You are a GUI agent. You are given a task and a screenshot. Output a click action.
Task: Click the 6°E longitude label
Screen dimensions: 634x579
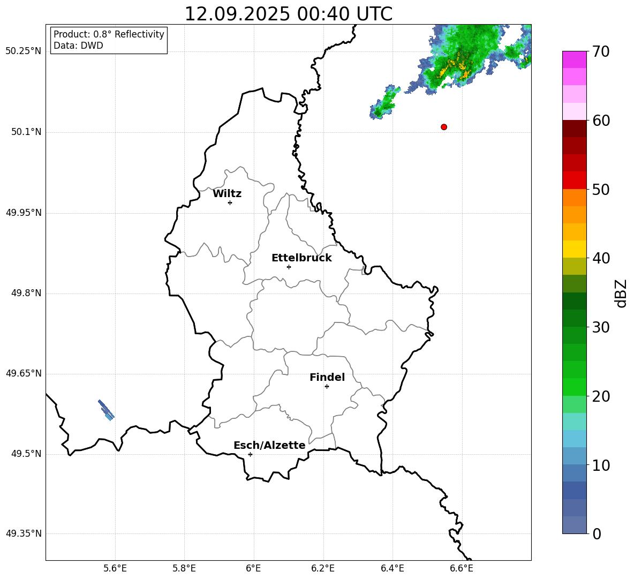(x=253, y=568)
